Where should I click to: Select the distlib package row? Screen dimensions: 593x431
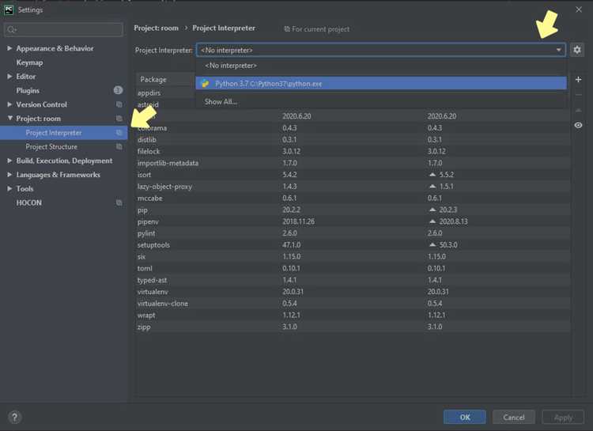point(353,140)
